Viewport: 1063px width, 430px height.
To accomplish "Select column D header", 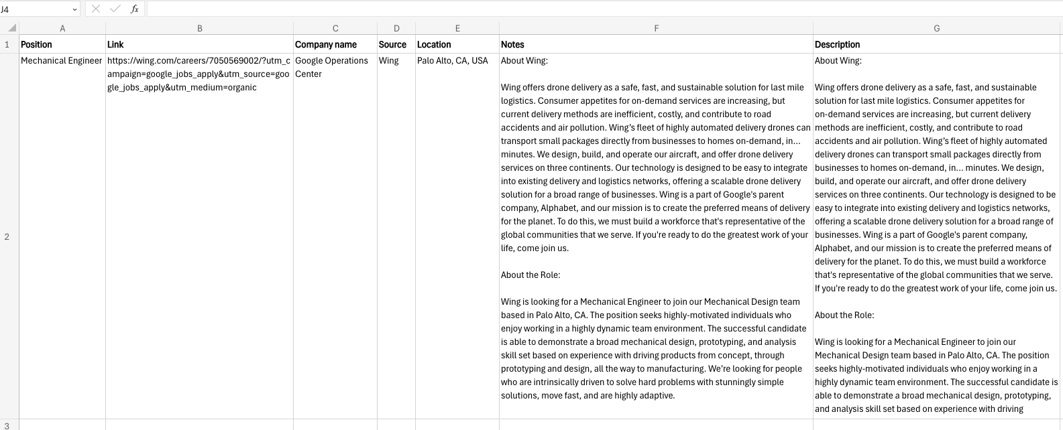I will coord(396,28).
